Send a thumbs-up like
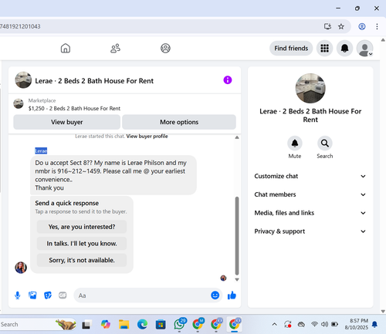Viewport: 386px width, 334px height. 232,295
